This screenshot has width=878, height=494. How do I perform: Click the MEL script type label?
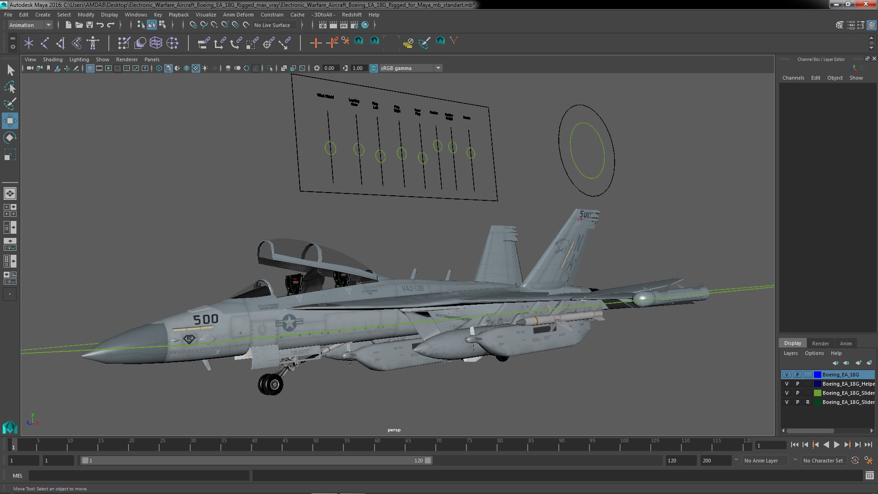(17, 476)
